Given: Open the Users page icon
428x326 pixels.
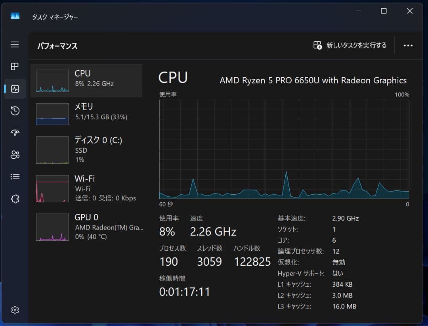Looking at the screenshot, I should click(15, 155).
